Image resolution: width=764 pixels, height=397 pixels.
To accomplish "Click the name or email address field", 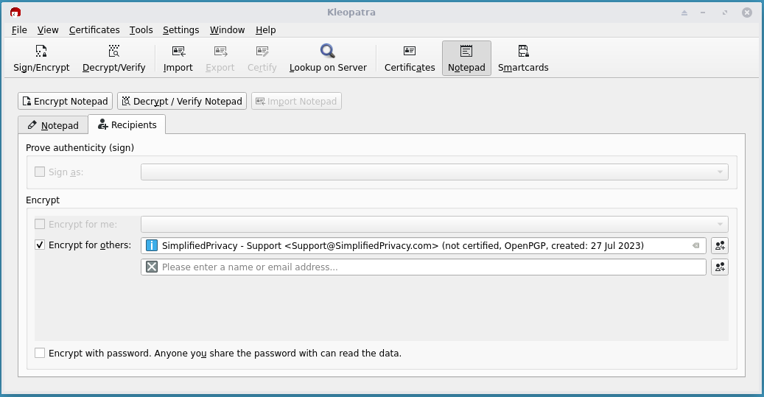I will coord(424,267).
